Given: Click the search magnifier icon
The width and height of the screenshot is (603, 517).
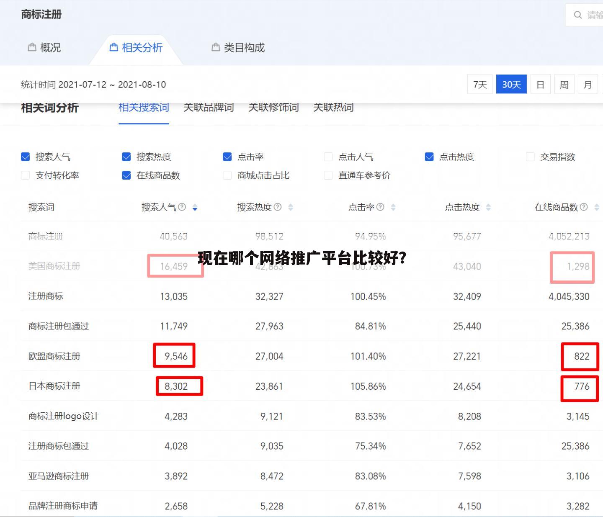Looking at the screenshot, I should click(578, 15).
